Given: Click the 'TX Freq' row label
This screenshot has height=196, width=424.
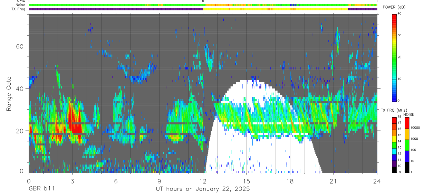Looking at the screenshot, I should point(18,9).
